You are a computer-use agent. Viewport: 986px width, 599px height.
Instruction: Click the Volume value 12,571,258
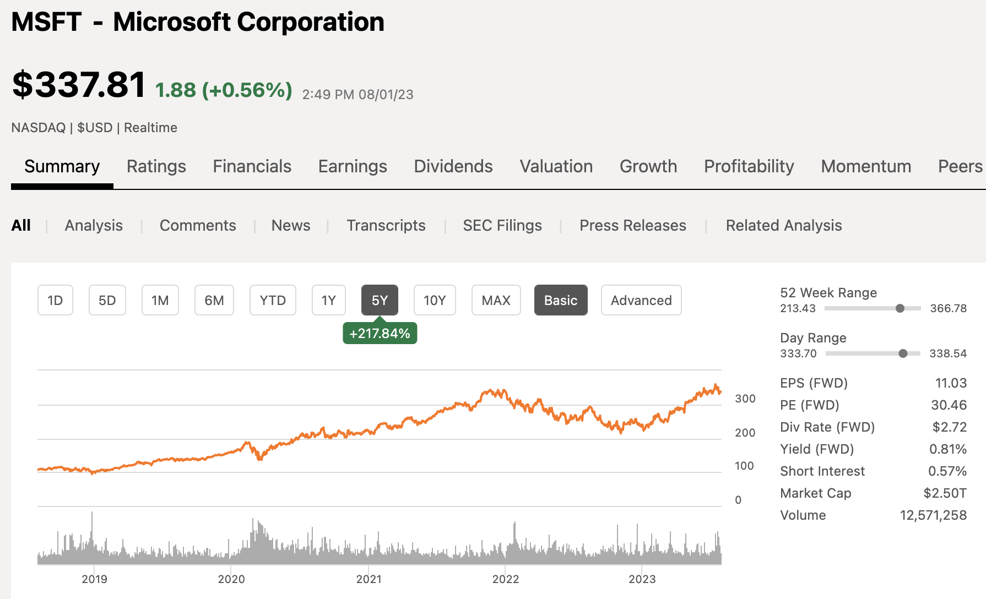[933, 515]
